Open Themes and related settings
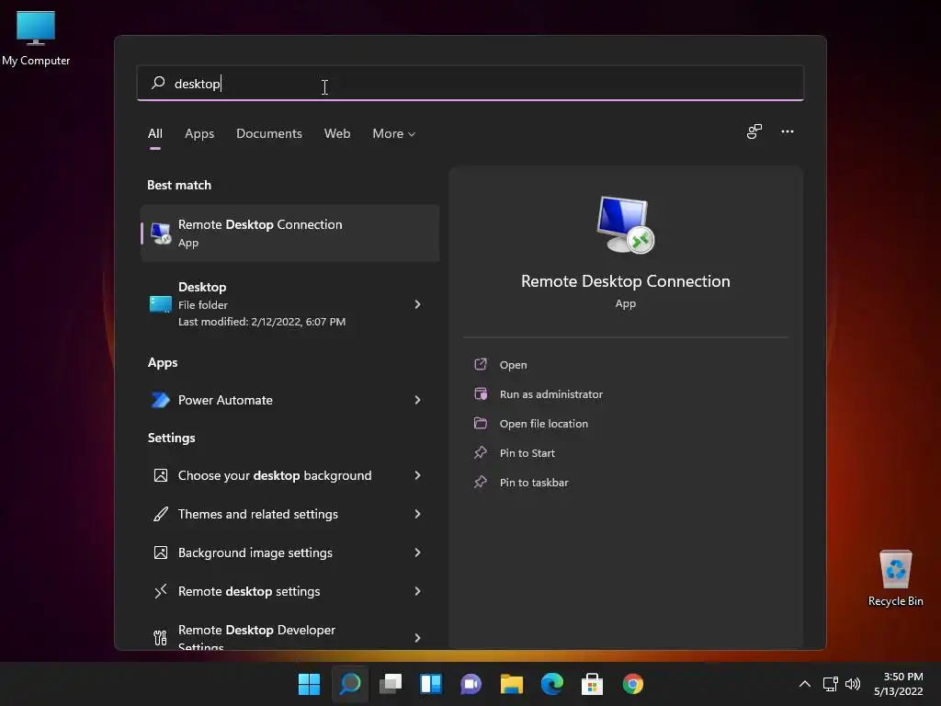 click(289, 514)
